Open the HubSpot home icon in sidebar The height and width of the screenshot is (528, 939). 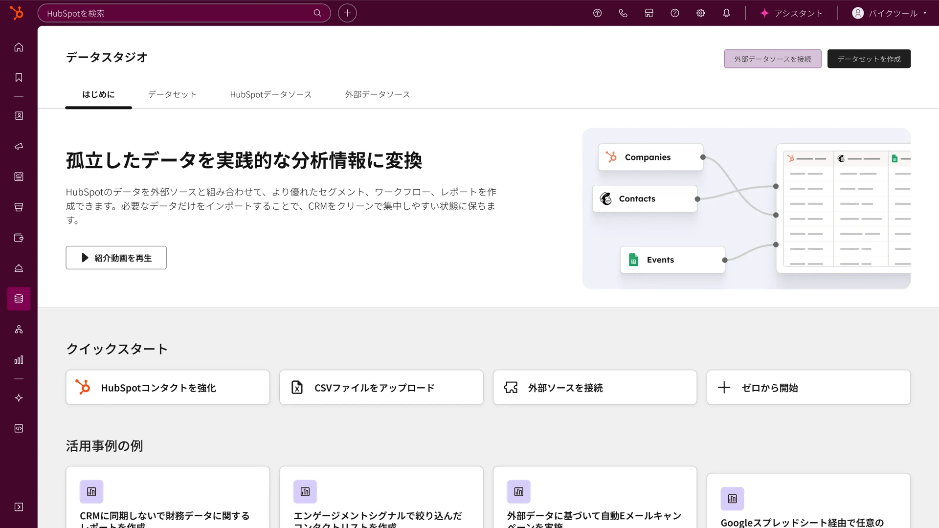[19, 47]
